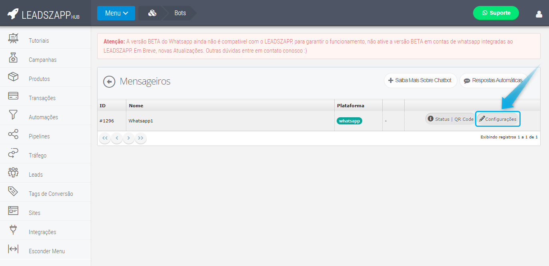Screen dimensions: 549x266
Task: Go back using the Mensageiros back arrow
Action: [x=109, y=81]
